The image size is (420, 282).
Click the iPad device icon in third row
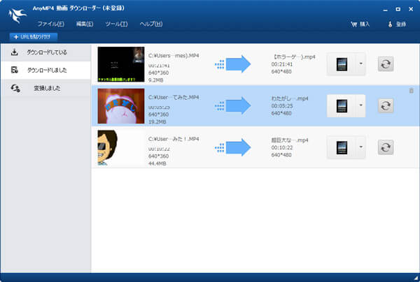click(x=342, y=147)
